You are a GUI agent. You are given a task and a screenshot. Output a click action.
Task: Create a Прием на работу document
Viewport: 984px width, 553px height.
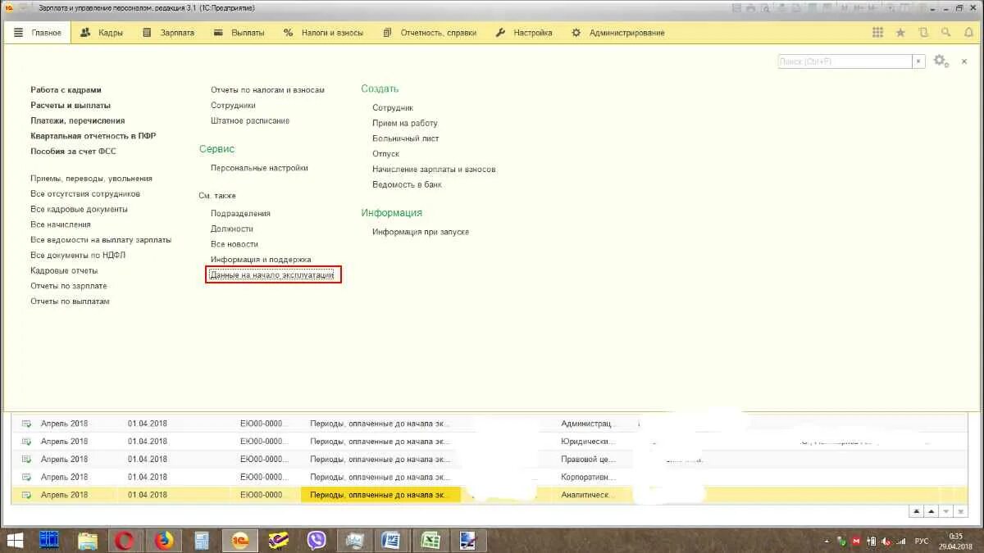[405, 124]
